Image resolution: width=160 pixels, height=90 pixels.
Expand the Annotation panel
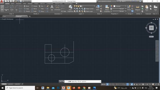pyautogui.click(x=58, y=14)
